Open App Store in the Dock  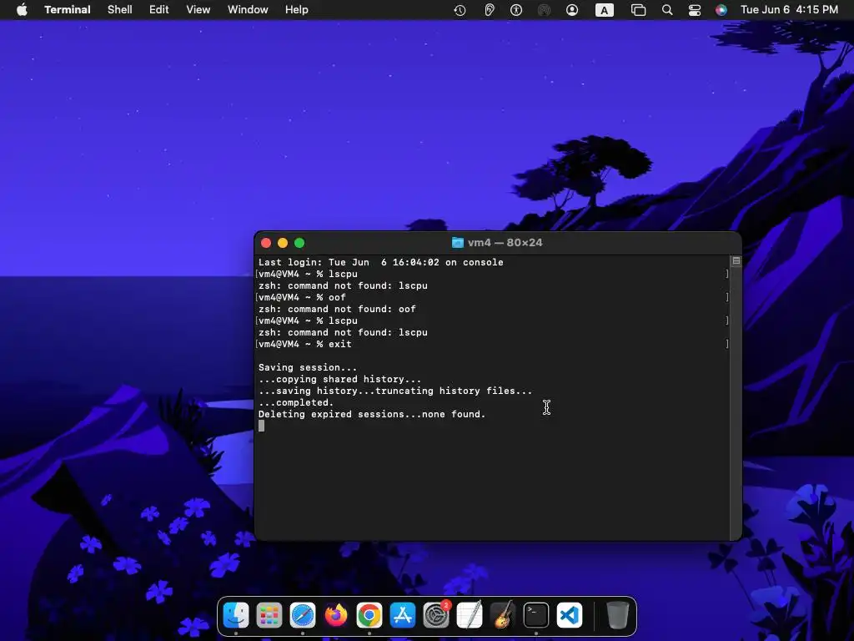403,616
